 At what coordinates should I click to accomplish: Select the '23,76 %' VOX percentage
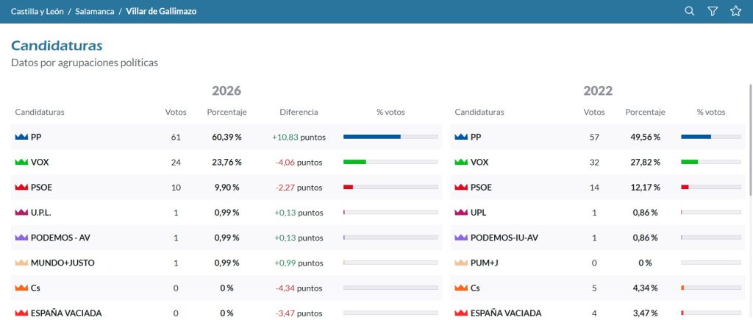tap(226, 163)
